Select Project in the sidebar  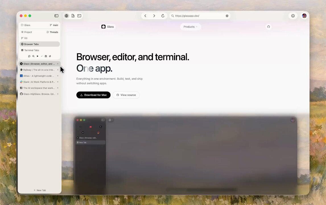26,32
